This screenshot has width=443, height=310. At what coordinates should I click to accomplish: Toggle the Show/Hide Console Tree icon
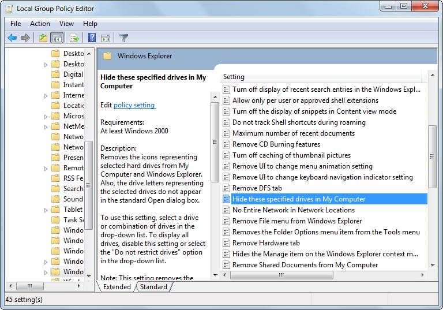[57, 38]
